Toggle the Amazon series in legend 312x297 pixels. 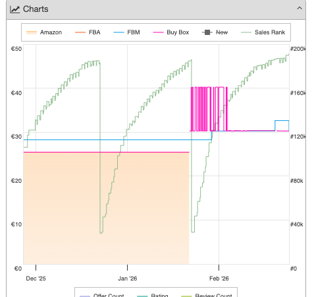(44, 32)
